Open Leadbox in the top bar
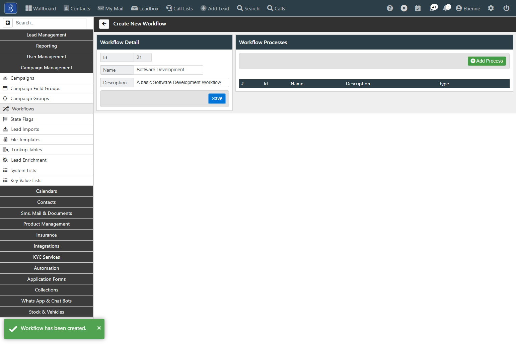This screenshot has height=345, width=516. pos(145,8)
